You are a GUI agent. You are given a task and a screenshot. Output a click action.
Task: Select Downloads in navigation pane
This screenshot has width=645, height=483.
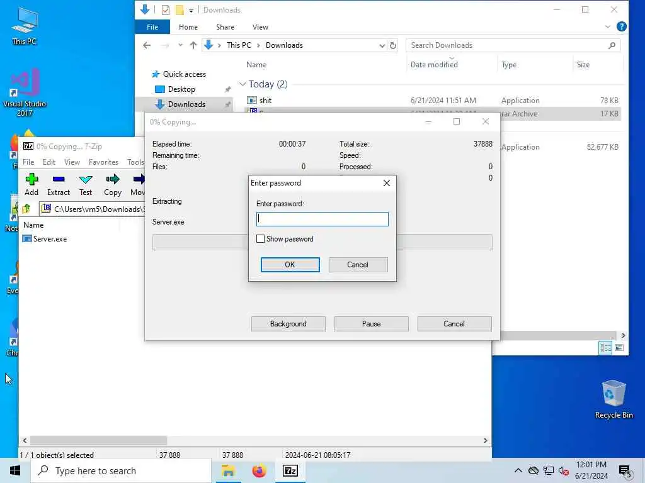[183, 104]
